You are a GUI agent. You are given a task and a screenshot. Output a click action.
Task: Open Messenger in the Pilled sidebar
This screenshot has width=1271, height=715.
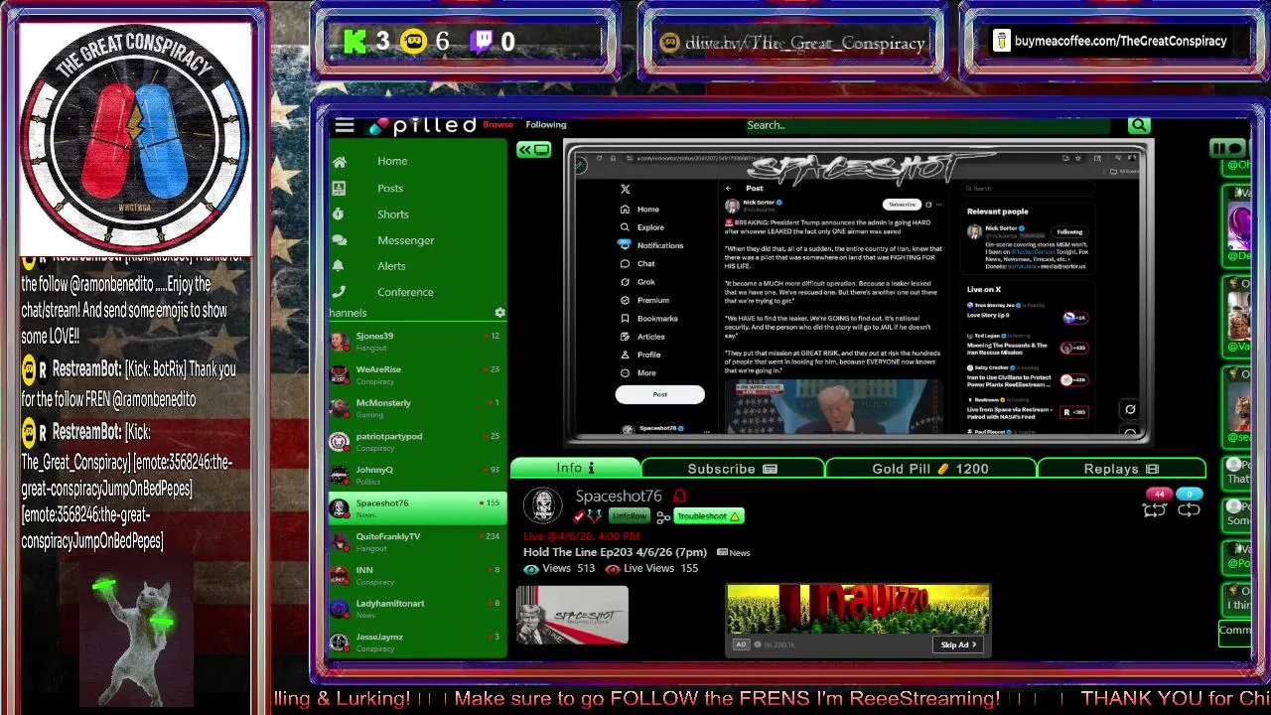pos(406,240)
